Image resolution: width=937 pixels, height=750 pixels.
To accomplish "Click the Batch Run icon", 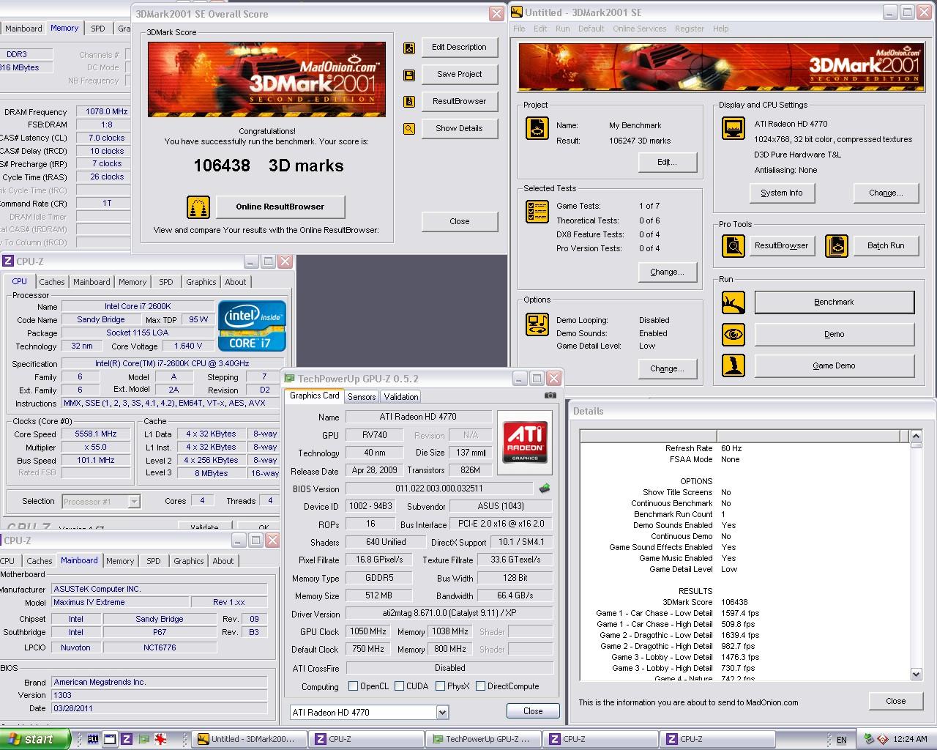I will pyautogui.click(x=837, y=246).
